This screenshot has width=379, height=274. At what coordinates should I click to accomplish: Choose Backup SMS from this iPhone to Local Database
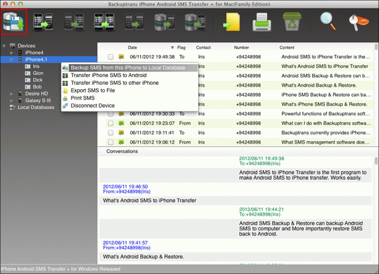click(x=130, y=68)
